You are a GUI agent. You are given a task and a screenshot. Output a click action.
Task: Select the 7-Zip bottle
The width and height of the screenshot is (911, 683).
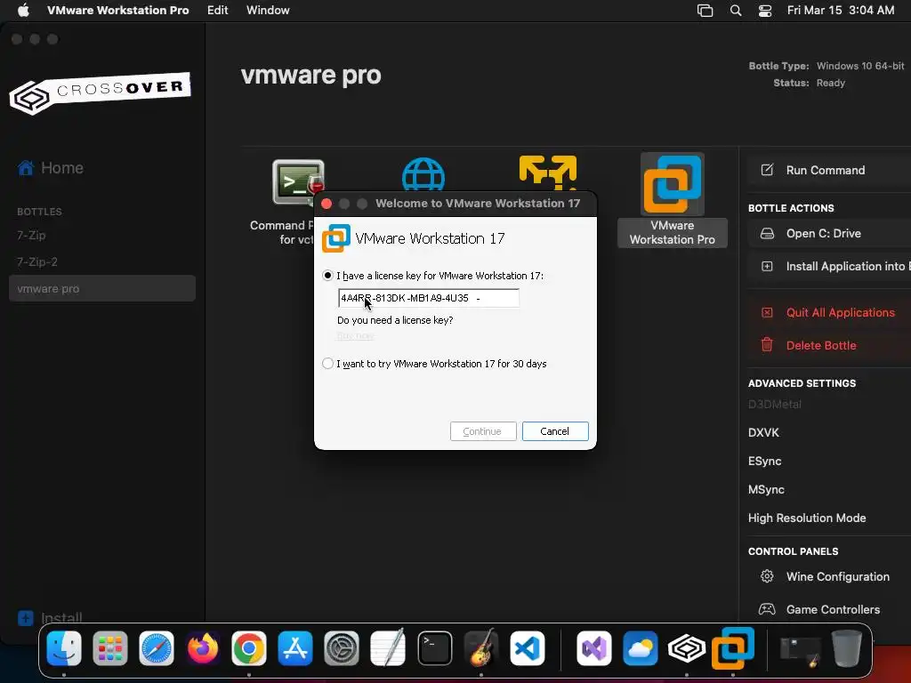[31, 235]
